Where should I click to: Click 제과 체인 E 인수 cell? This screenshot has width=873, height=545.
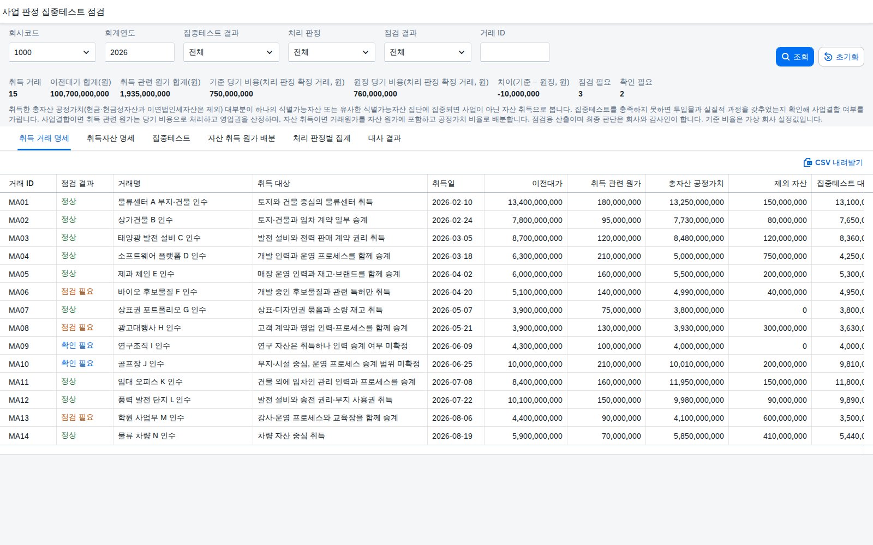coord(183,274)
